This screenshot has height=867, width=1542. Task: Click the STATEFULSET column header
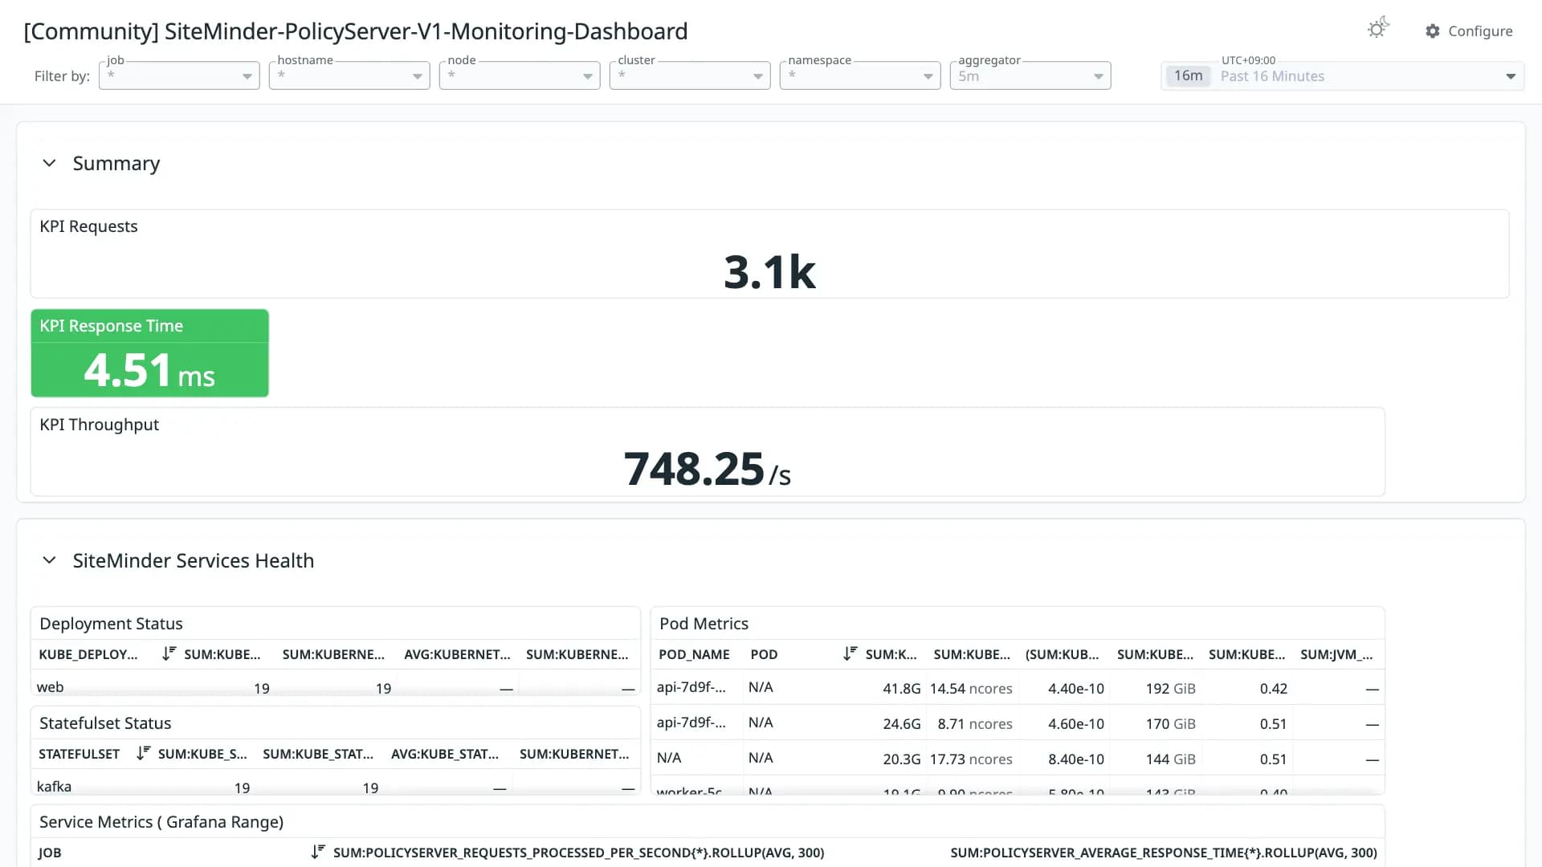[79, 754]
